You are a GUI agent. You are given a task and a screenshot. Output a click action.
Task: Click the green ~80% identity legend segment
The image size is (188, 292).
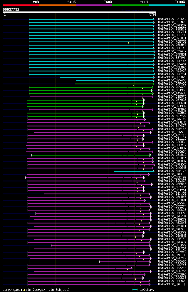pos(130,5)
